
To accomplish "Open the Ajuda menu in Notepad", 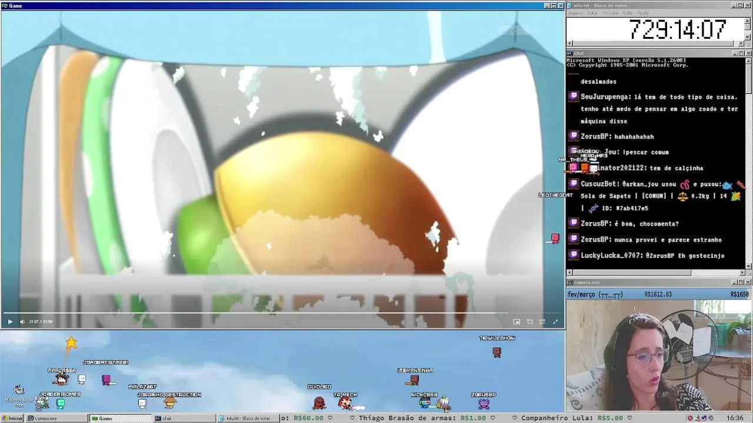I will click(644, 13).
